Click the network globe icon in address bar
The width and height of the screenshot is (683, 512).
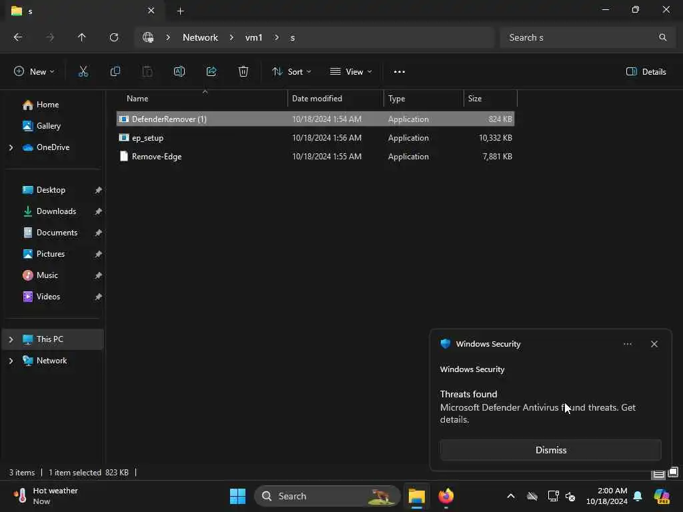coord(148,37)
